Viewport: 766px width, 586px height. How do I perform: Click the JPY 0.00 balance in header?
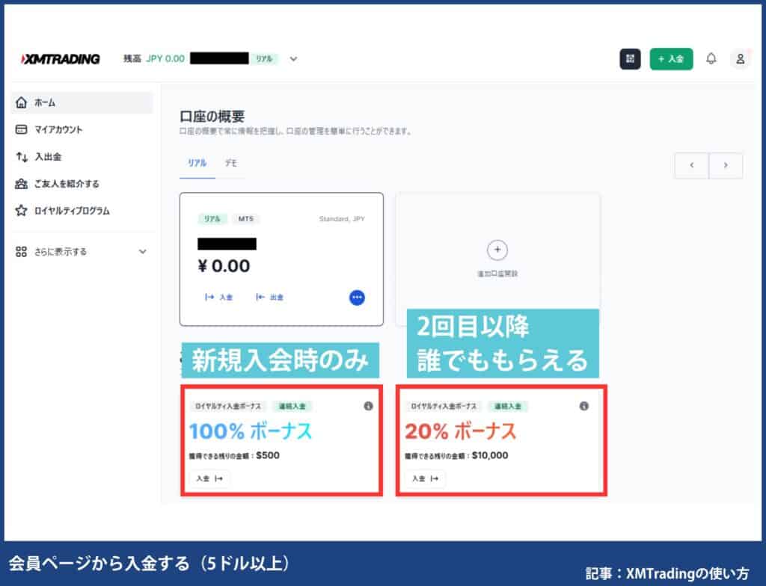point(165,59)
